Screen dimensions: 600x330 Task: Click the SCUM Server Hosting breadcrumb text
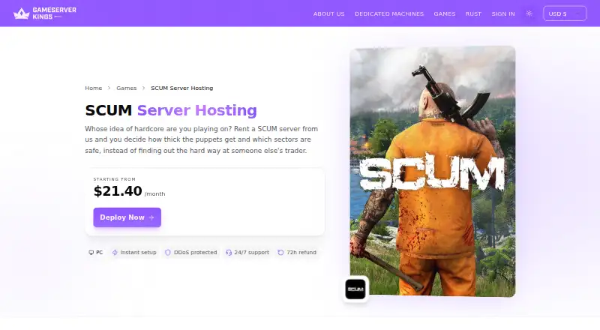click(x=181, y=88)
